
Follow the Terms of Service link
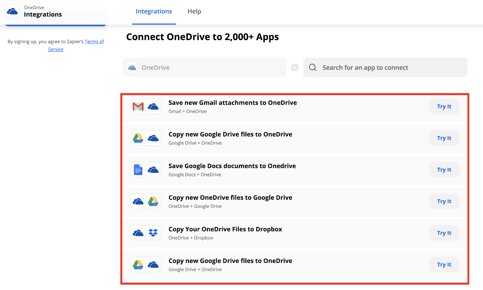click(76, 45)
